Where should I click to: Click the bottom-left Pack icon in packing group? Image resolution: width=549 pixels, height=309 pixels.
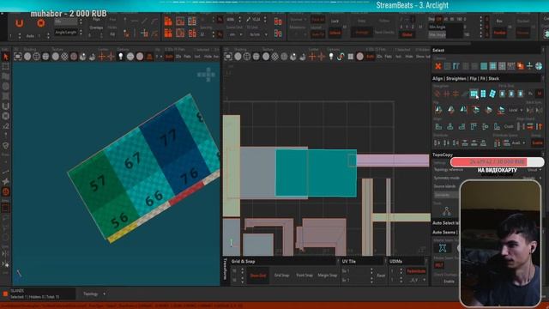(168, 33)
